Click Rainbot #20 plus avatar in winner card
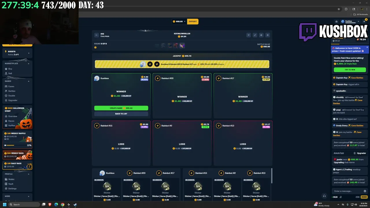The width and height of the screenshot is (370, 208). point(158,78)
